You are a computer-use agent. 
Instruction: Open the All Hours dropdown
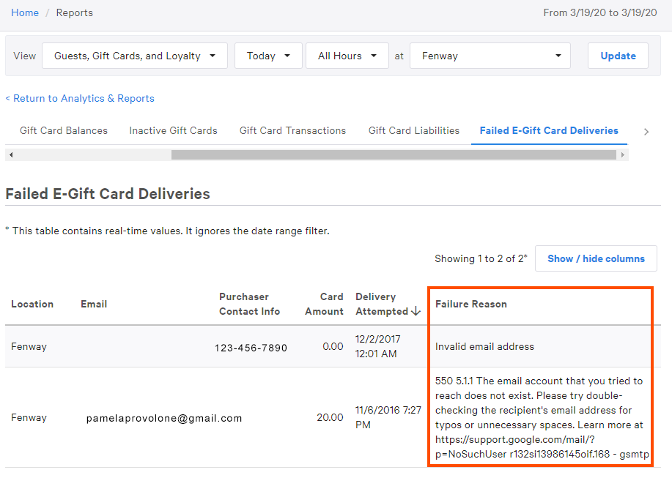point(347,56)
